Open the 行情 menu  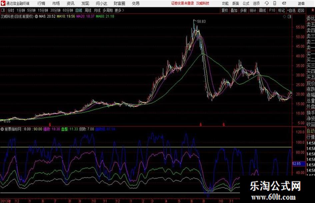coord(41,3)
